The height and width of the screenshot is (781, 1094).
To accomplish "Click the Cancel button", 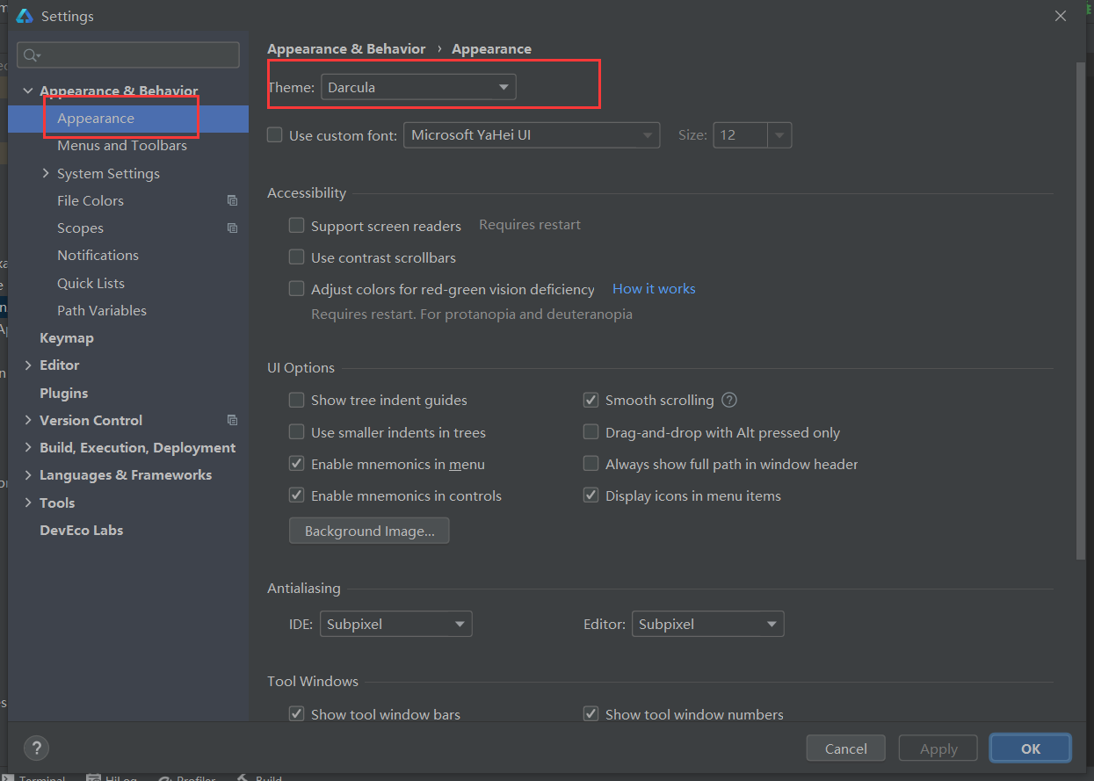I will click(x=846, y=748).
